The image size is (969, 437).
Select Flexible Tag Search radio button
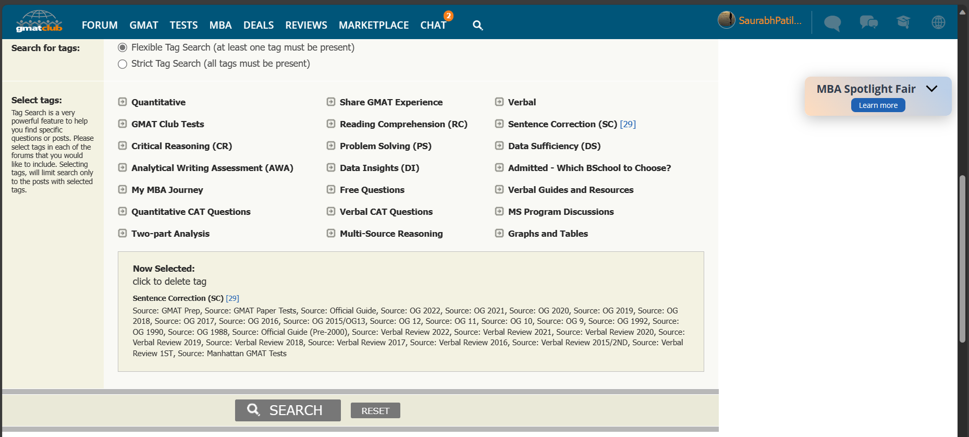(122, 48)
